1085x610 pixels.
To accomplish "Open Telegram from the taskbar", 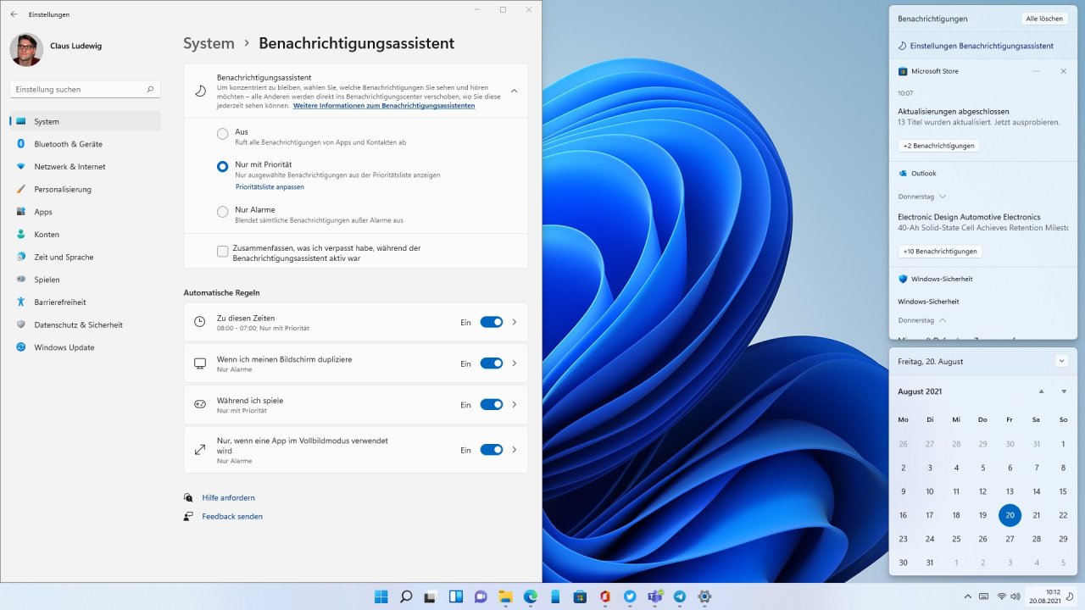I will 679,596.
